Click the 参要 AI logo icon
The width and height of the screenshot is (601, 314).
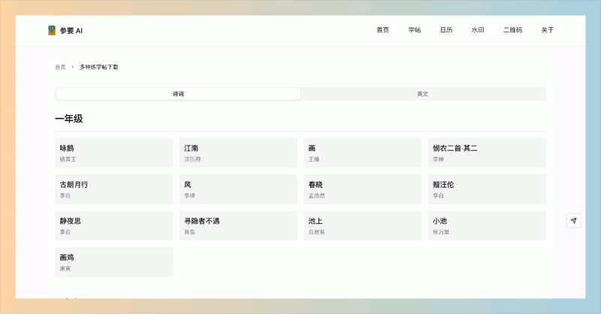click(x=52, y=30)
